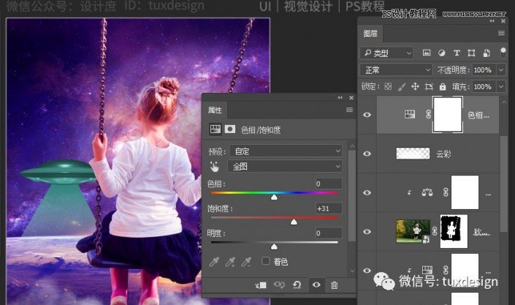Viewport: 515px width, 305px height.
Task: Click the Properties panel scrollbar
Action: (x=352, y=197)
